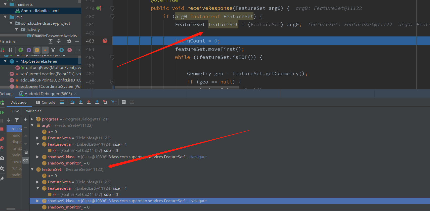Viewport: 430px width, 211px height.
Task: Collapse the manifests folder
Action: pyautogui.click(x=5, y=4)
